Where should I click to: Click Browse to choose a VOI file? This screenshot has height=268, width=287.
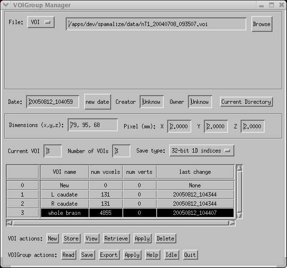(262, 24)
